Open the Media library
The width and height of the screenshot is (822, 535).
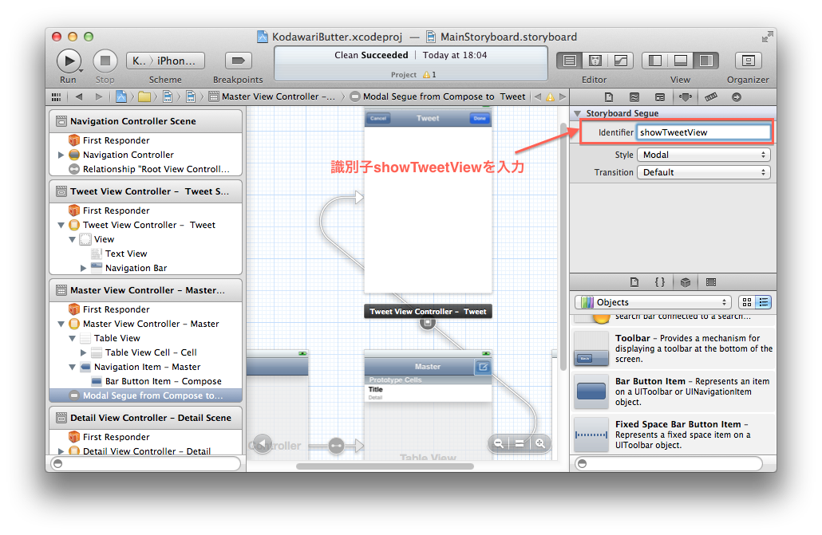click(x=711, y=282)
